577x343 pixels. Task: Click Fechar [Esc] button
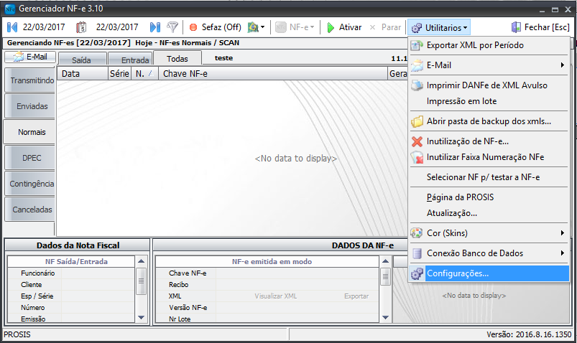540,27
